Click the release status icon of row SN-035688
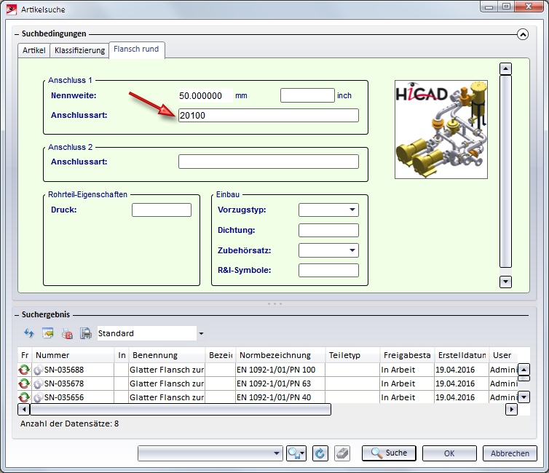Viewport: 549px width, 473px height. pyautogui.click(x=24, y=370)
